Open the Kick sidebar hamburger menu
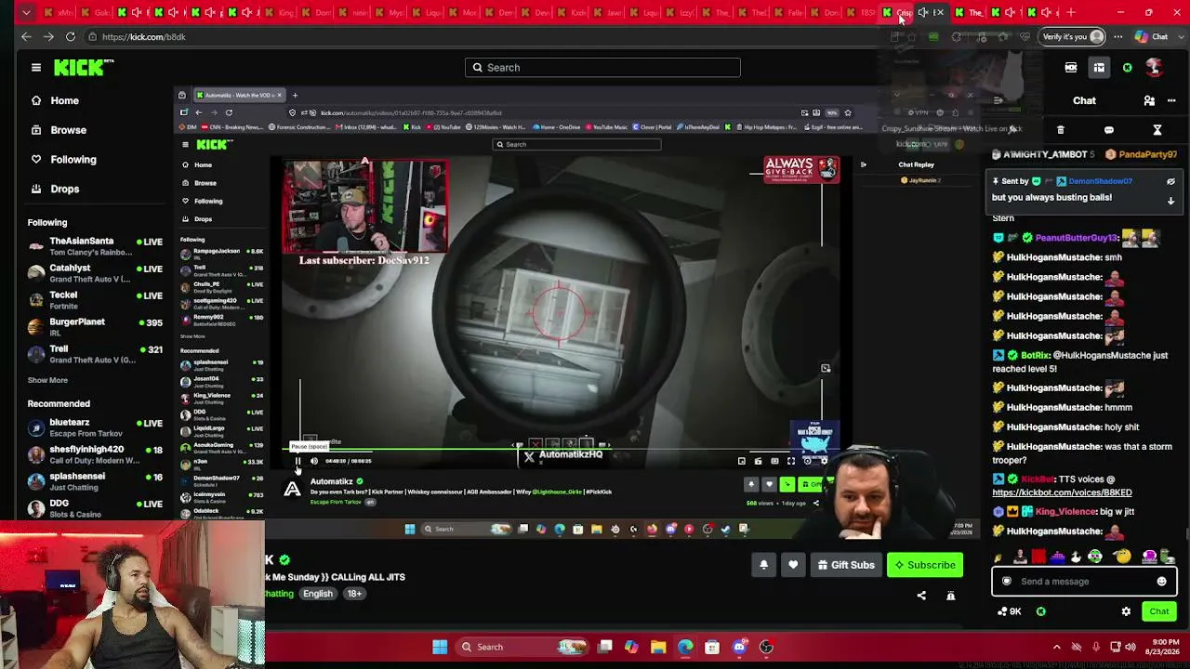 pyautogui.click(x=36, y=67)
